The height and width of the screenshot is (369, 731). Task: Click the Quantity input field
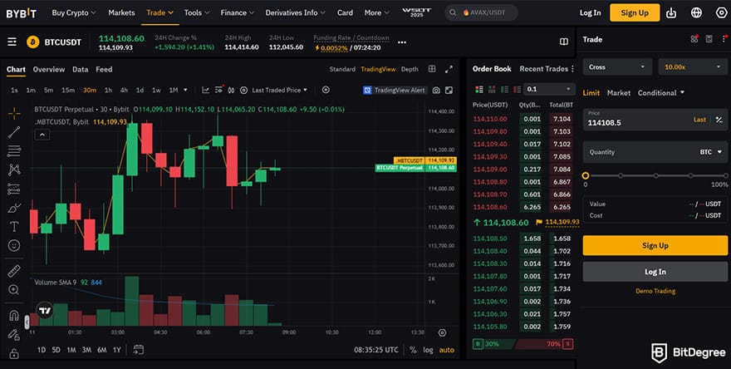coord(655,152)
